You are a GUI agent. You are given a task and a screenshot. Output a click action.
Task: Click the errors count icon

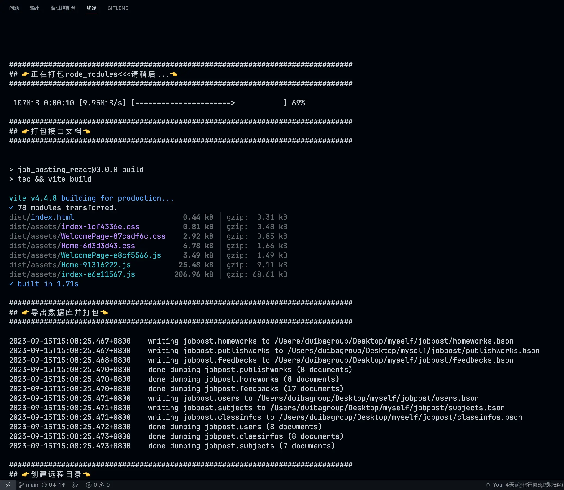pos(88,485)
